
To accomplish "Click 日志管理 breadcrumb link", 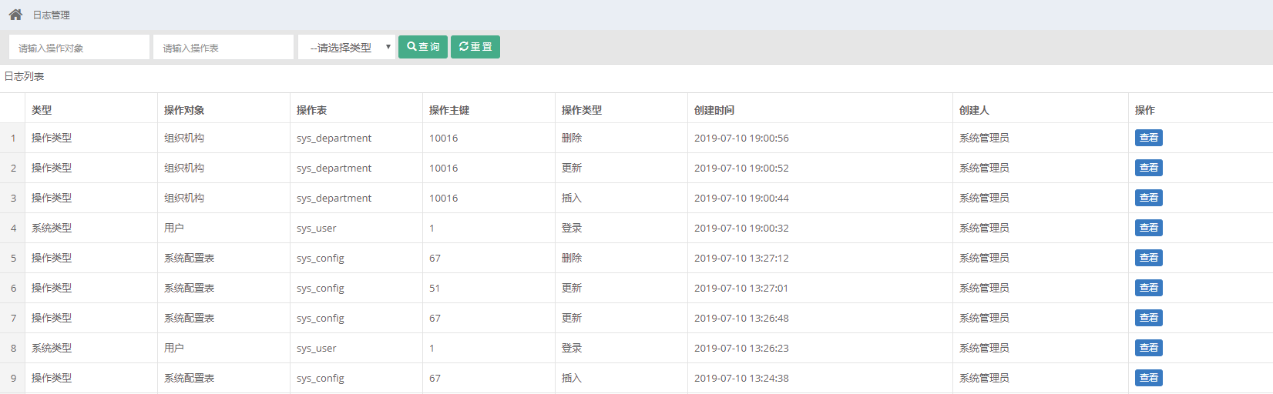I will [52, 15].
